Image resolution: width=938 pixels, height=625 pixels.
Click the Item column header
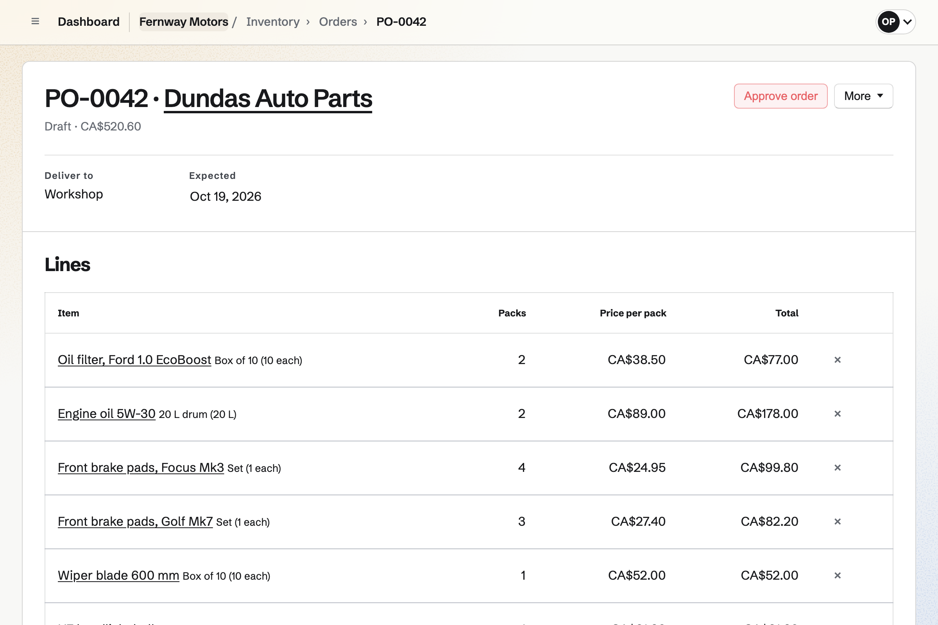(x=68, y=313)
